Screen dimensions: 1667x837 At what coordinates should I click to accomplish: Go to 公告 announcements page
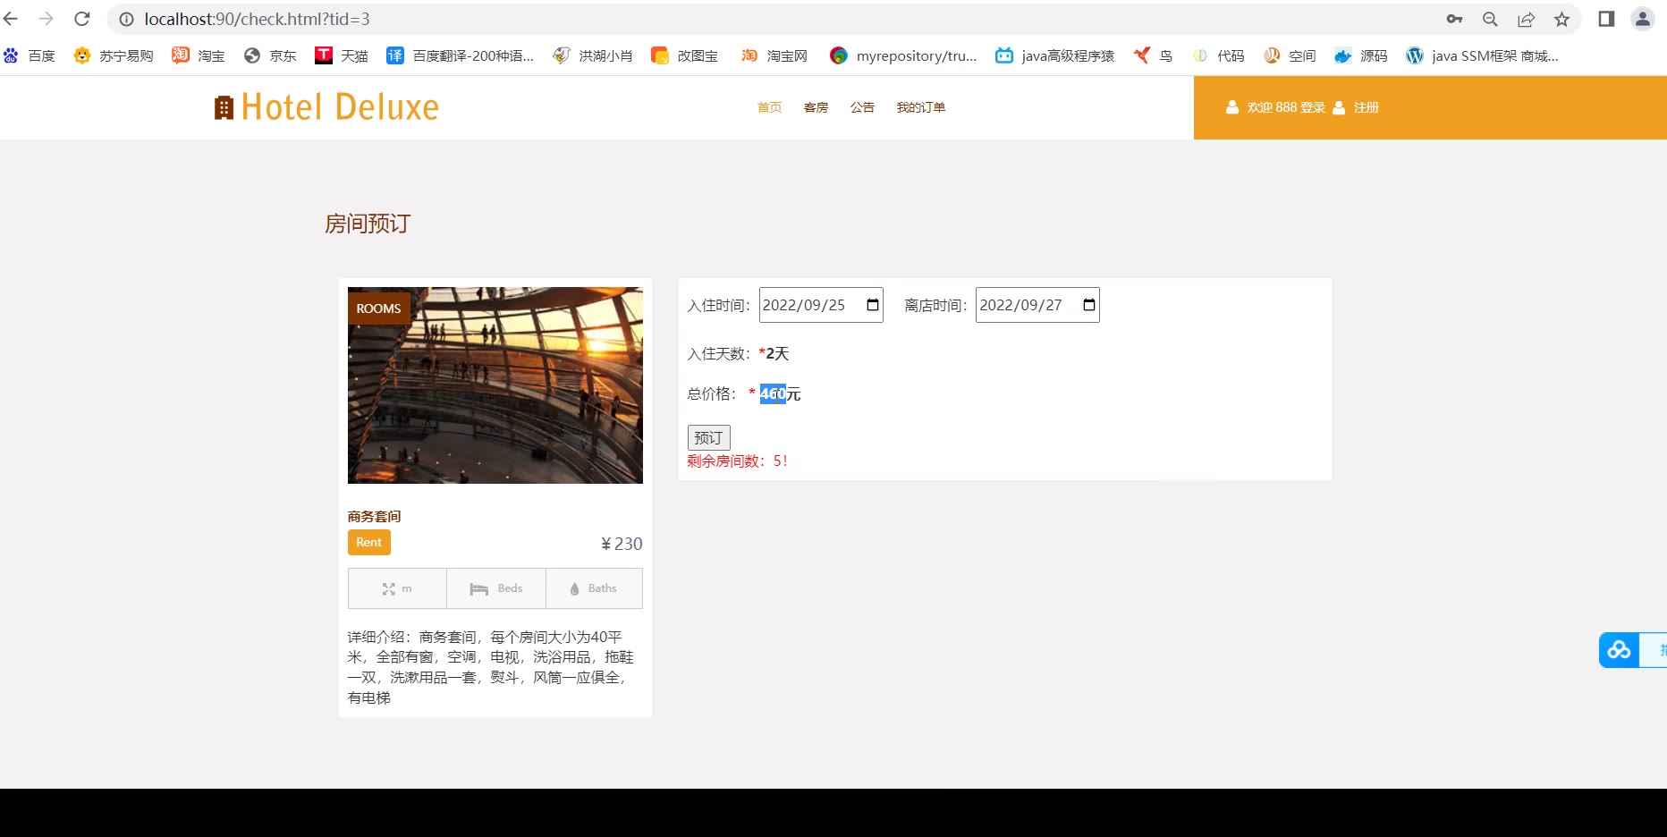point(862,107)
